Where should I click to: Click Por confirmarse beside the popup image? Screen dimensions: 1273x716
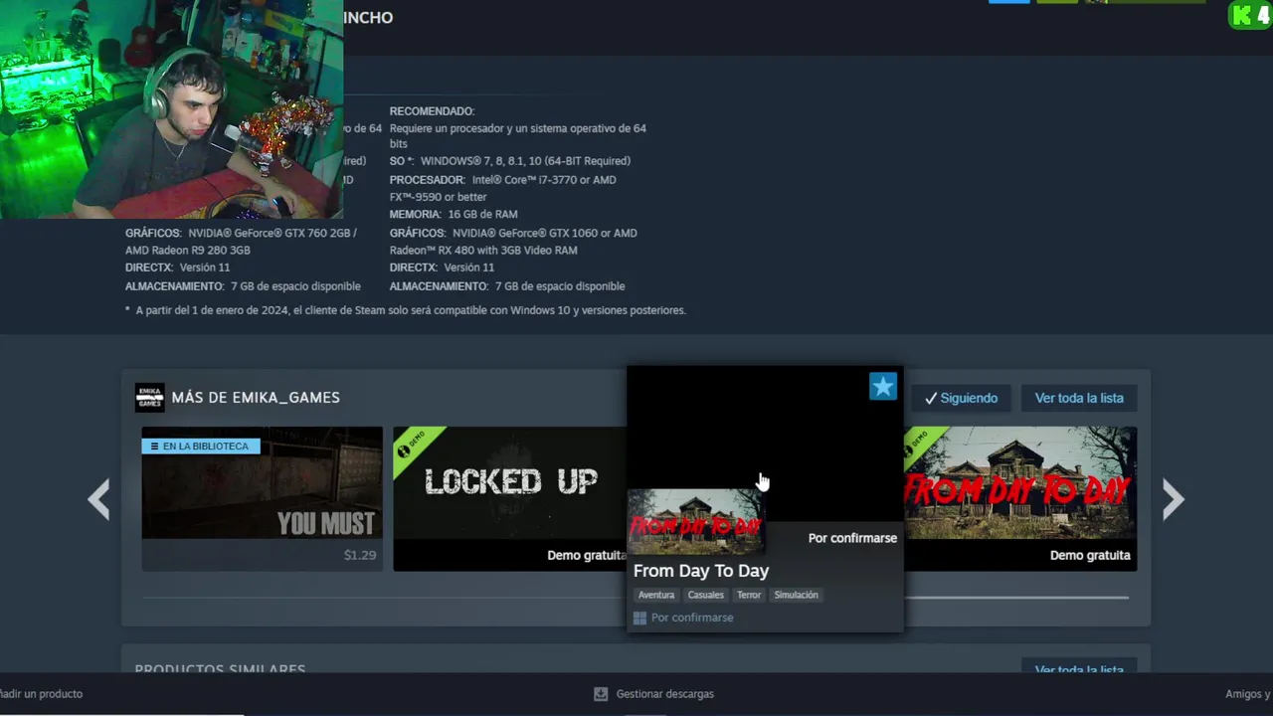852,538
